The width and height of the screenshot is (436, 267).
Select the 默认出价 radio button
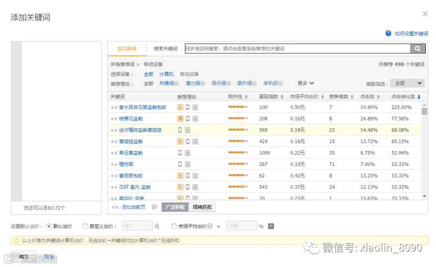coord(49,226)
